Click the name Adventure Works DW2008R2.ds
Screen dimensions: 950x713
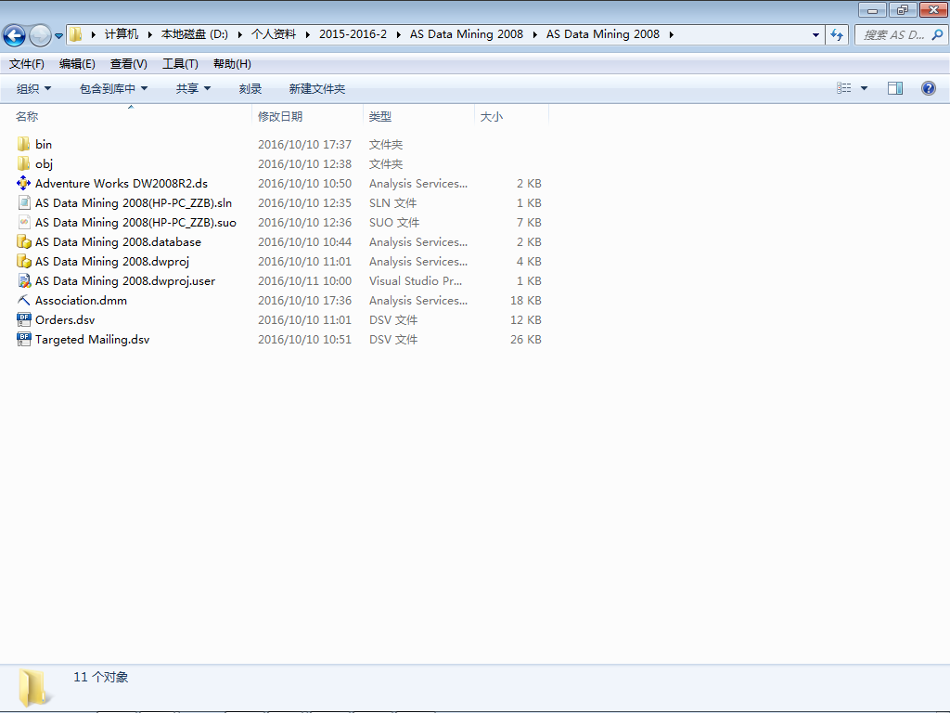(x=122, y=183)
